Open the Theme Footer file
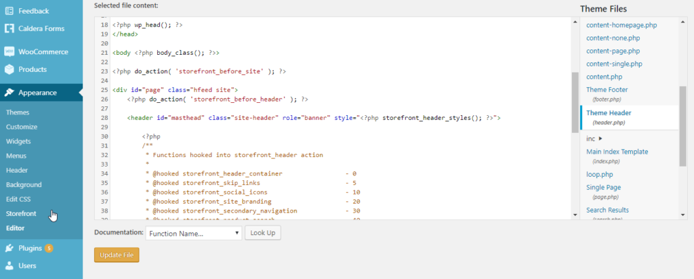The height and width of the screenshot is (279, 694). pos(607,89)
